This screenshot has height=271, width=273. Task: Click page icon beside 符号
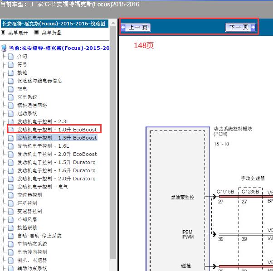[x=11, y=64]
